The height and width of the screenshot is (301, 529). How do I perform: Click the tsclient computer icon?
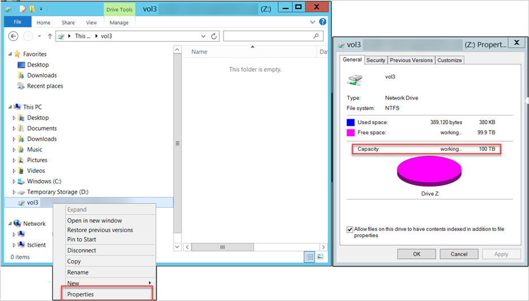[21, 245]
